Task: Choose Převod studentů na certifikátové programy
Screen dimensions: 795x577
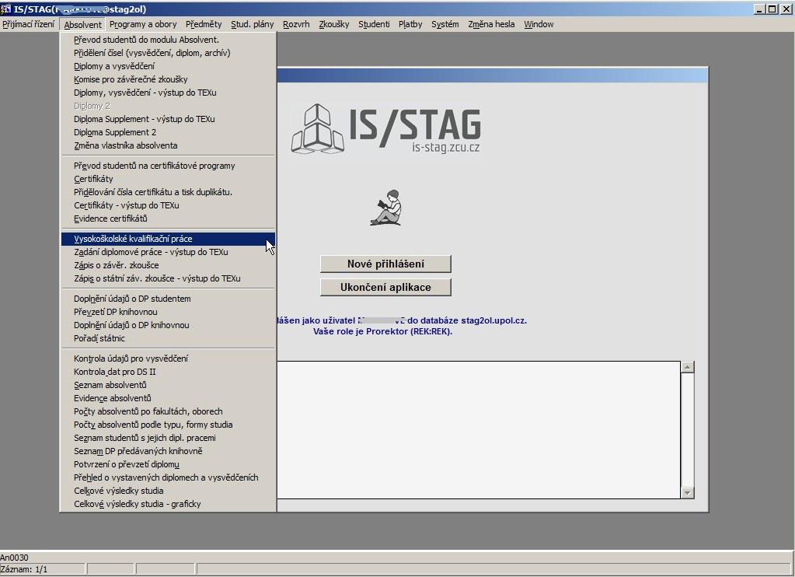Action: tap(168, 166)
